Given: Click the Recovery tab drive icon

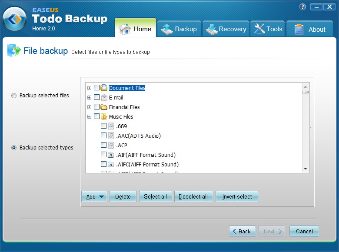Looking at the screenshot, I should tap(212, 29).
